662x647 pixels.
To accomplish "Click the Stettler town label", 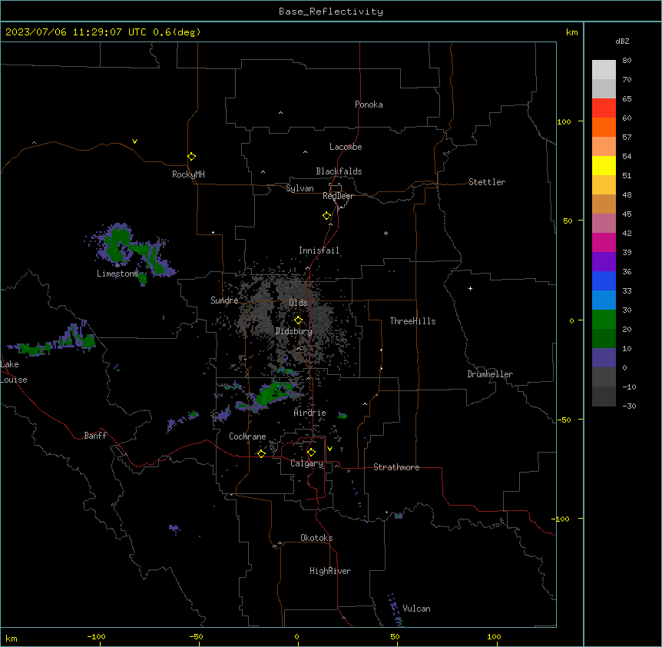I will click(x=487, y=182).
